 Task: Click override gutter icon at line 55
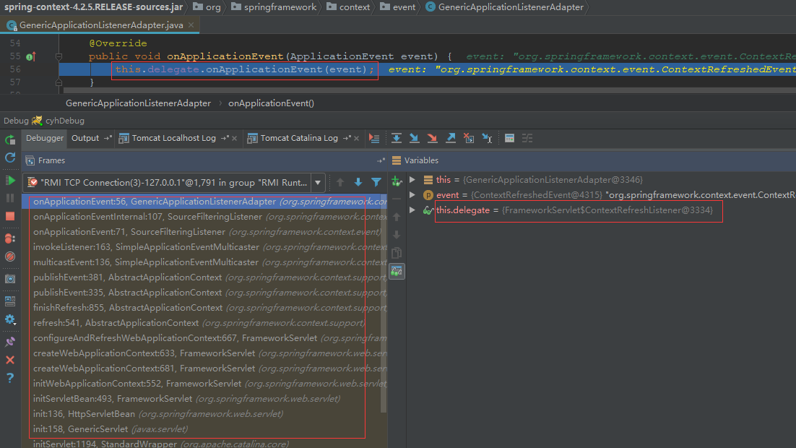(x=30, y=57)
